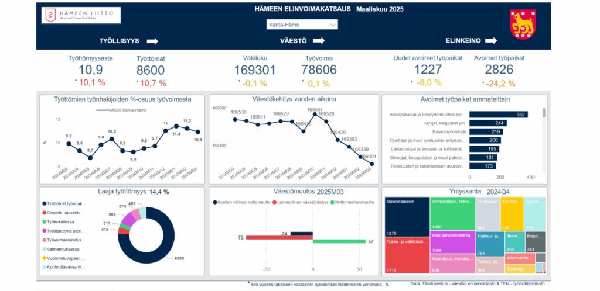Click the Häme coat of arms emblem

(523, 24)
